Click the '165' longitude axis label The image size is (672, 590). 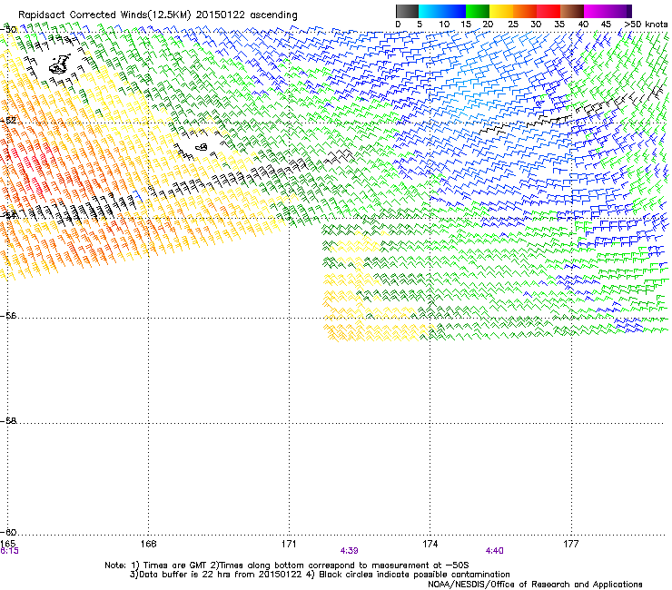[x=8, y=544]
